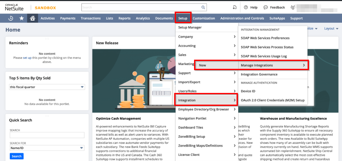Click the Feedback speech bubble icon
342x161 pixels.
[266, 7]
